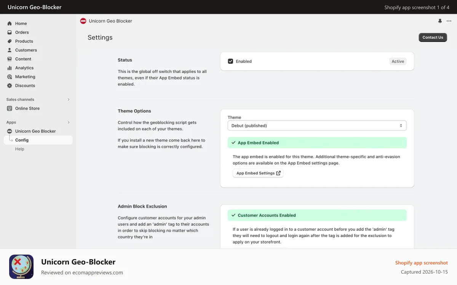
Task: Click the Orders inbox icon
Action: pos(10,32)
